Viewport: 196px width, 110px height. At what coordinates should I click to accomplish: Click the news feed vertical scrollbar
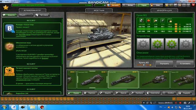(62, 41)
